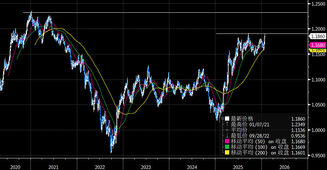Select the upper horizontal line near 1.2349 high
327x170 pixels.
[165, 12]
